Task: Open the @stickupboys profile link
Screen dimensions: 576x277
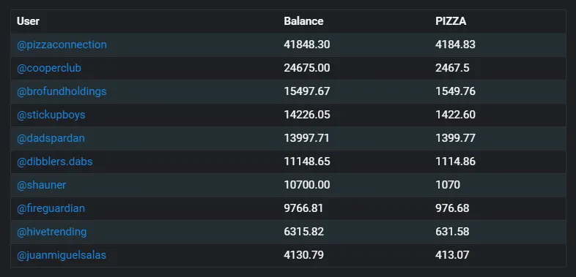Action: pyautogui.click(x=51, y=115)
